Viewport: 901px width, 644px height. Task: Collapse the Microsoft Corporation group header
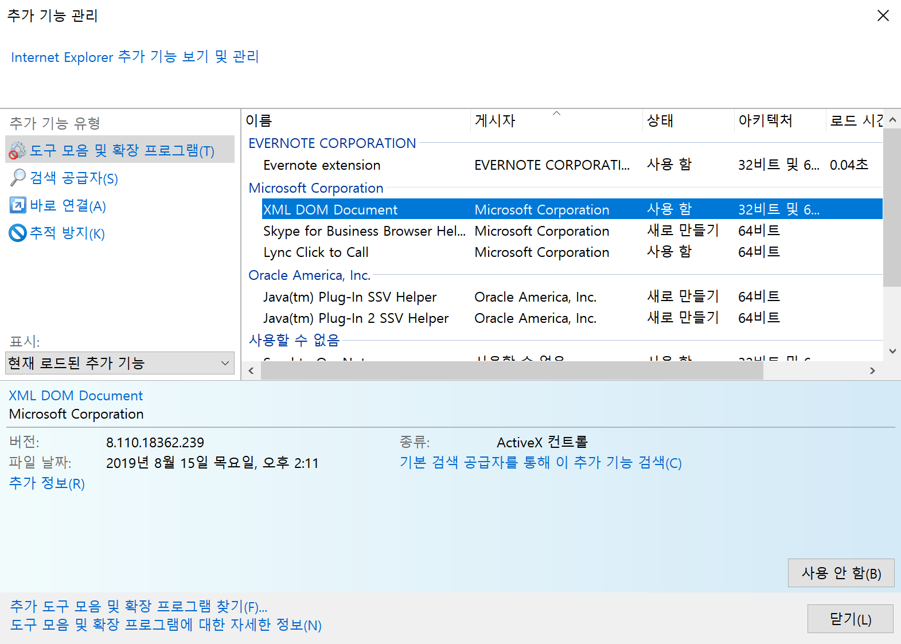point(316,188)
